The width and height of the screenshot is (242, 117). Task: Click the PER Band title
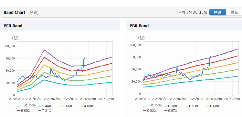click(x=13, y=26)
